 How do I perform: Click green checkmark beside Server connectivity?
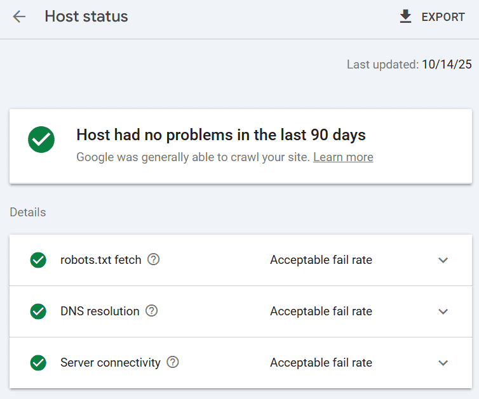38,363
